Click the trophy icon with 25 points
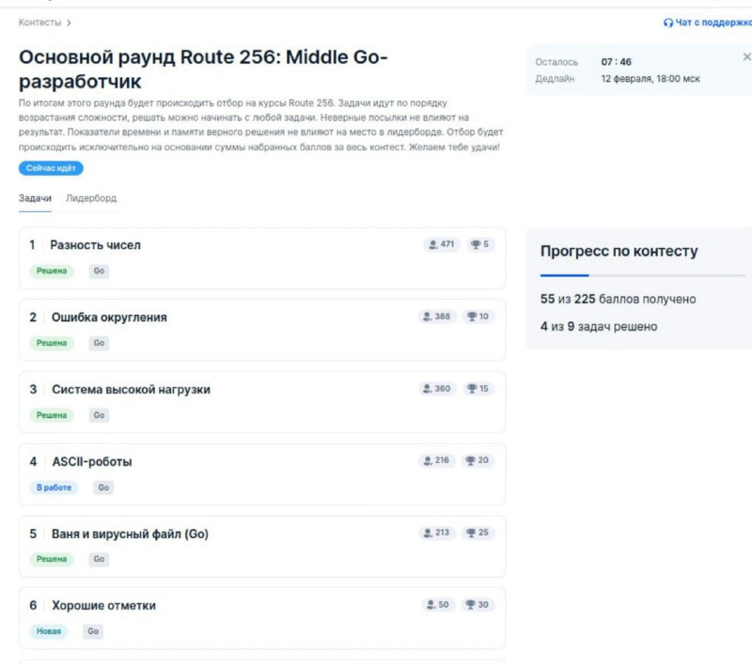This screenshot has width=752, height=665. tap(471, 533)
